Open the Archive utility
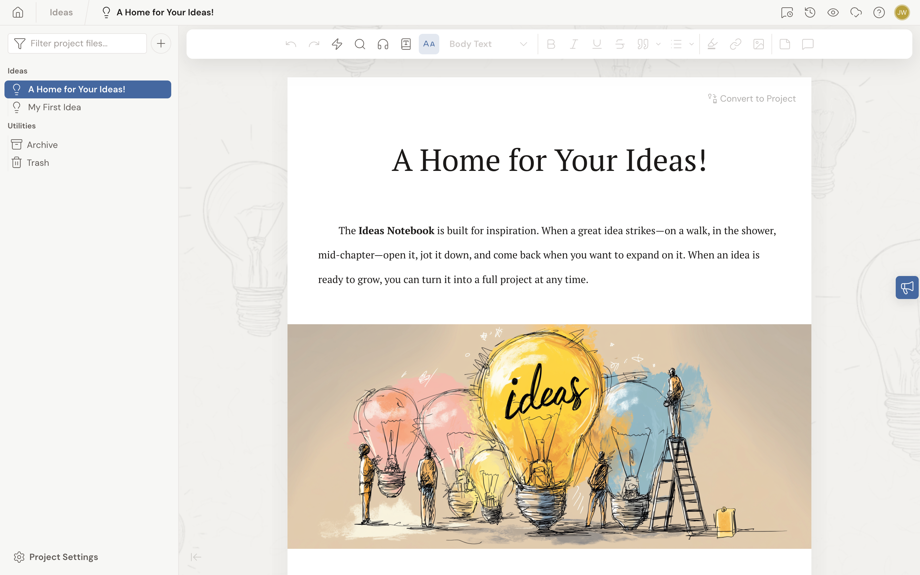Screen dimensions: 920x575 (x=88, y=145)
